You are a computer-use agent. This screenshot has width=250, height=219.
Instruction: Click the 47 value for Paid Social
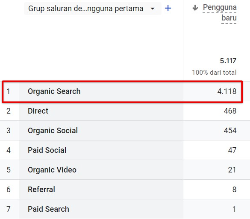pos(232,150)
